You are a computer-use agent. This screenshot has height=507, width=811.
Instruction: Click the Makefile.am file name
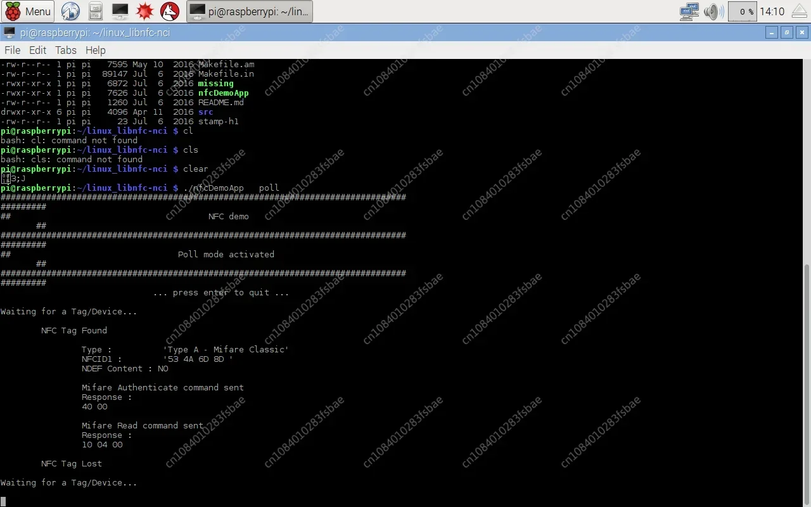point(226,64)
